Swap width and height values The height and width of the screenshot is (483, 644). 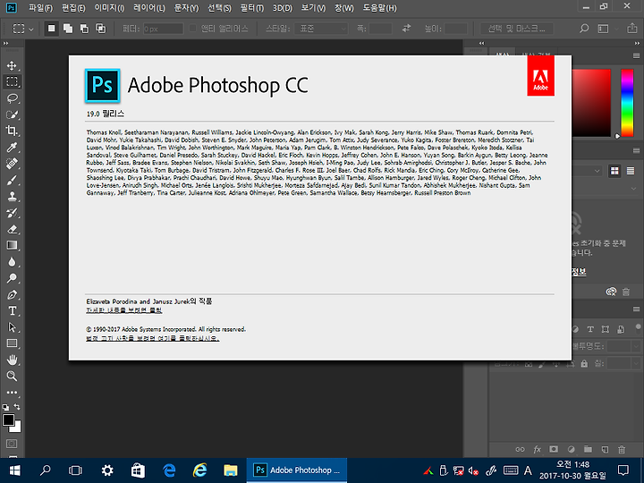pyautogui.click(x=406, y=29)
